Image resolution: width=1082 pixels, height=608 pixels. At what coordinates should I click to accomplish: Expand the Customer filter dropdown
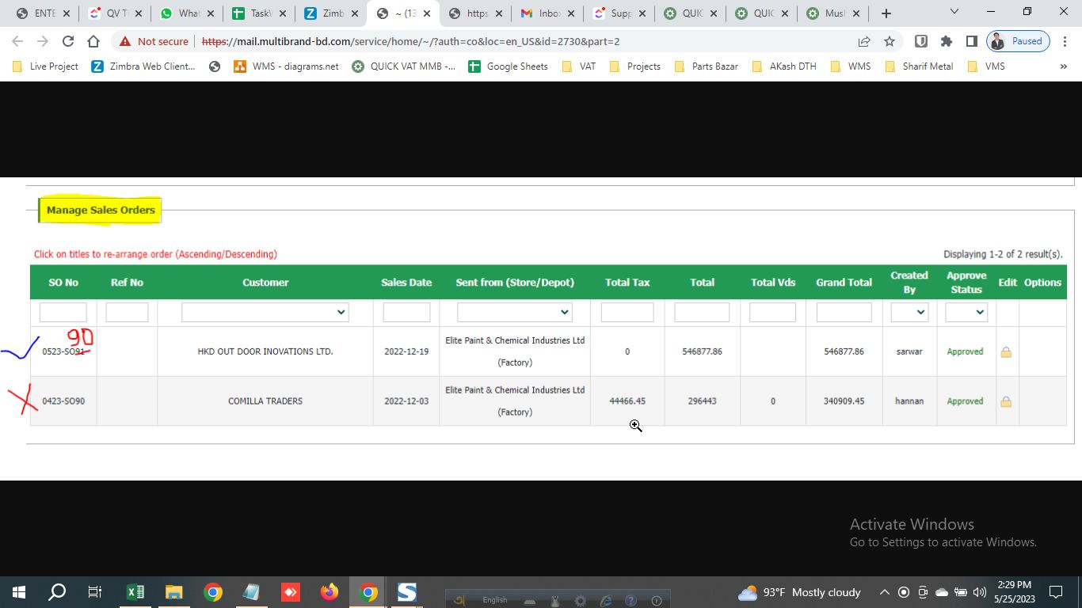pos(265,312)
